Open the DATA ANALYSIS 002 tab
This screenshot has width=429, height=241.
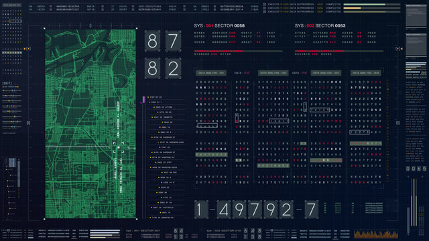273,73
